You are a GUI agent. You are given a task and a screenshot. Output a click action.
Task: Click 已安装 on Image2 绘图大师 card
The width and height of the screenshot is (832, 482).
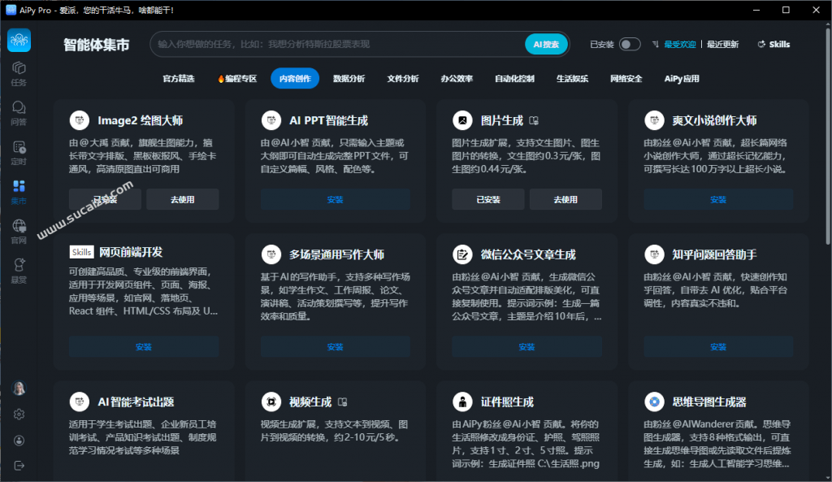[x=105, y=200]
